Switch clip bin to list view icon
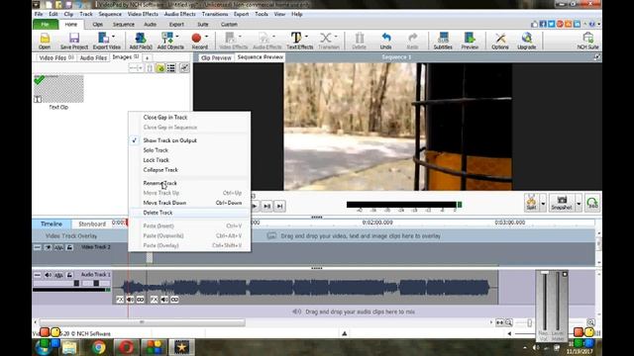The width and height of the screenshot is (634, 356). coord(171,68)
